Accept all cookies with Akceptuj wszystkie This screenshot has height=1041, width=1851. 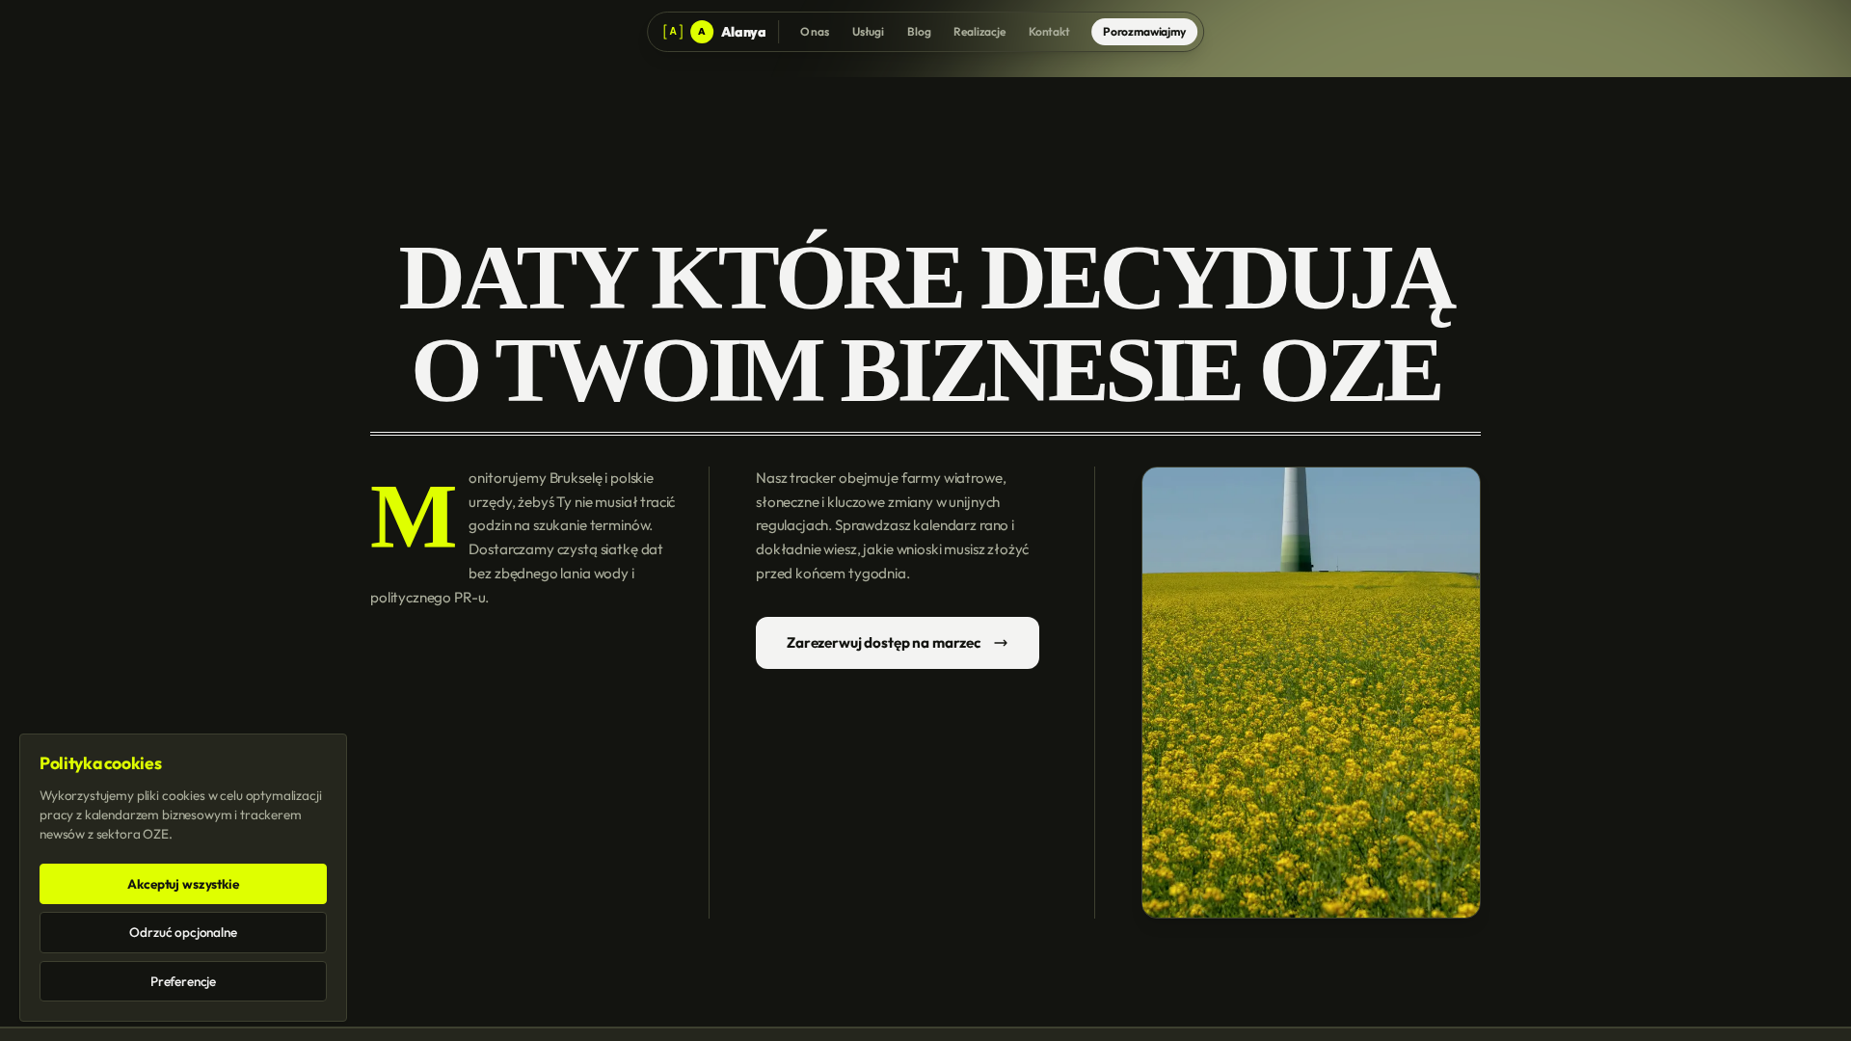(x=183, y=884)
